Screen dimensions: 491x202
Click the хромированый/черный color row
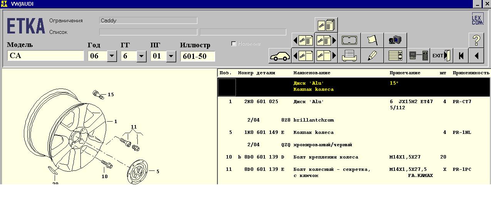pos(323,145)
